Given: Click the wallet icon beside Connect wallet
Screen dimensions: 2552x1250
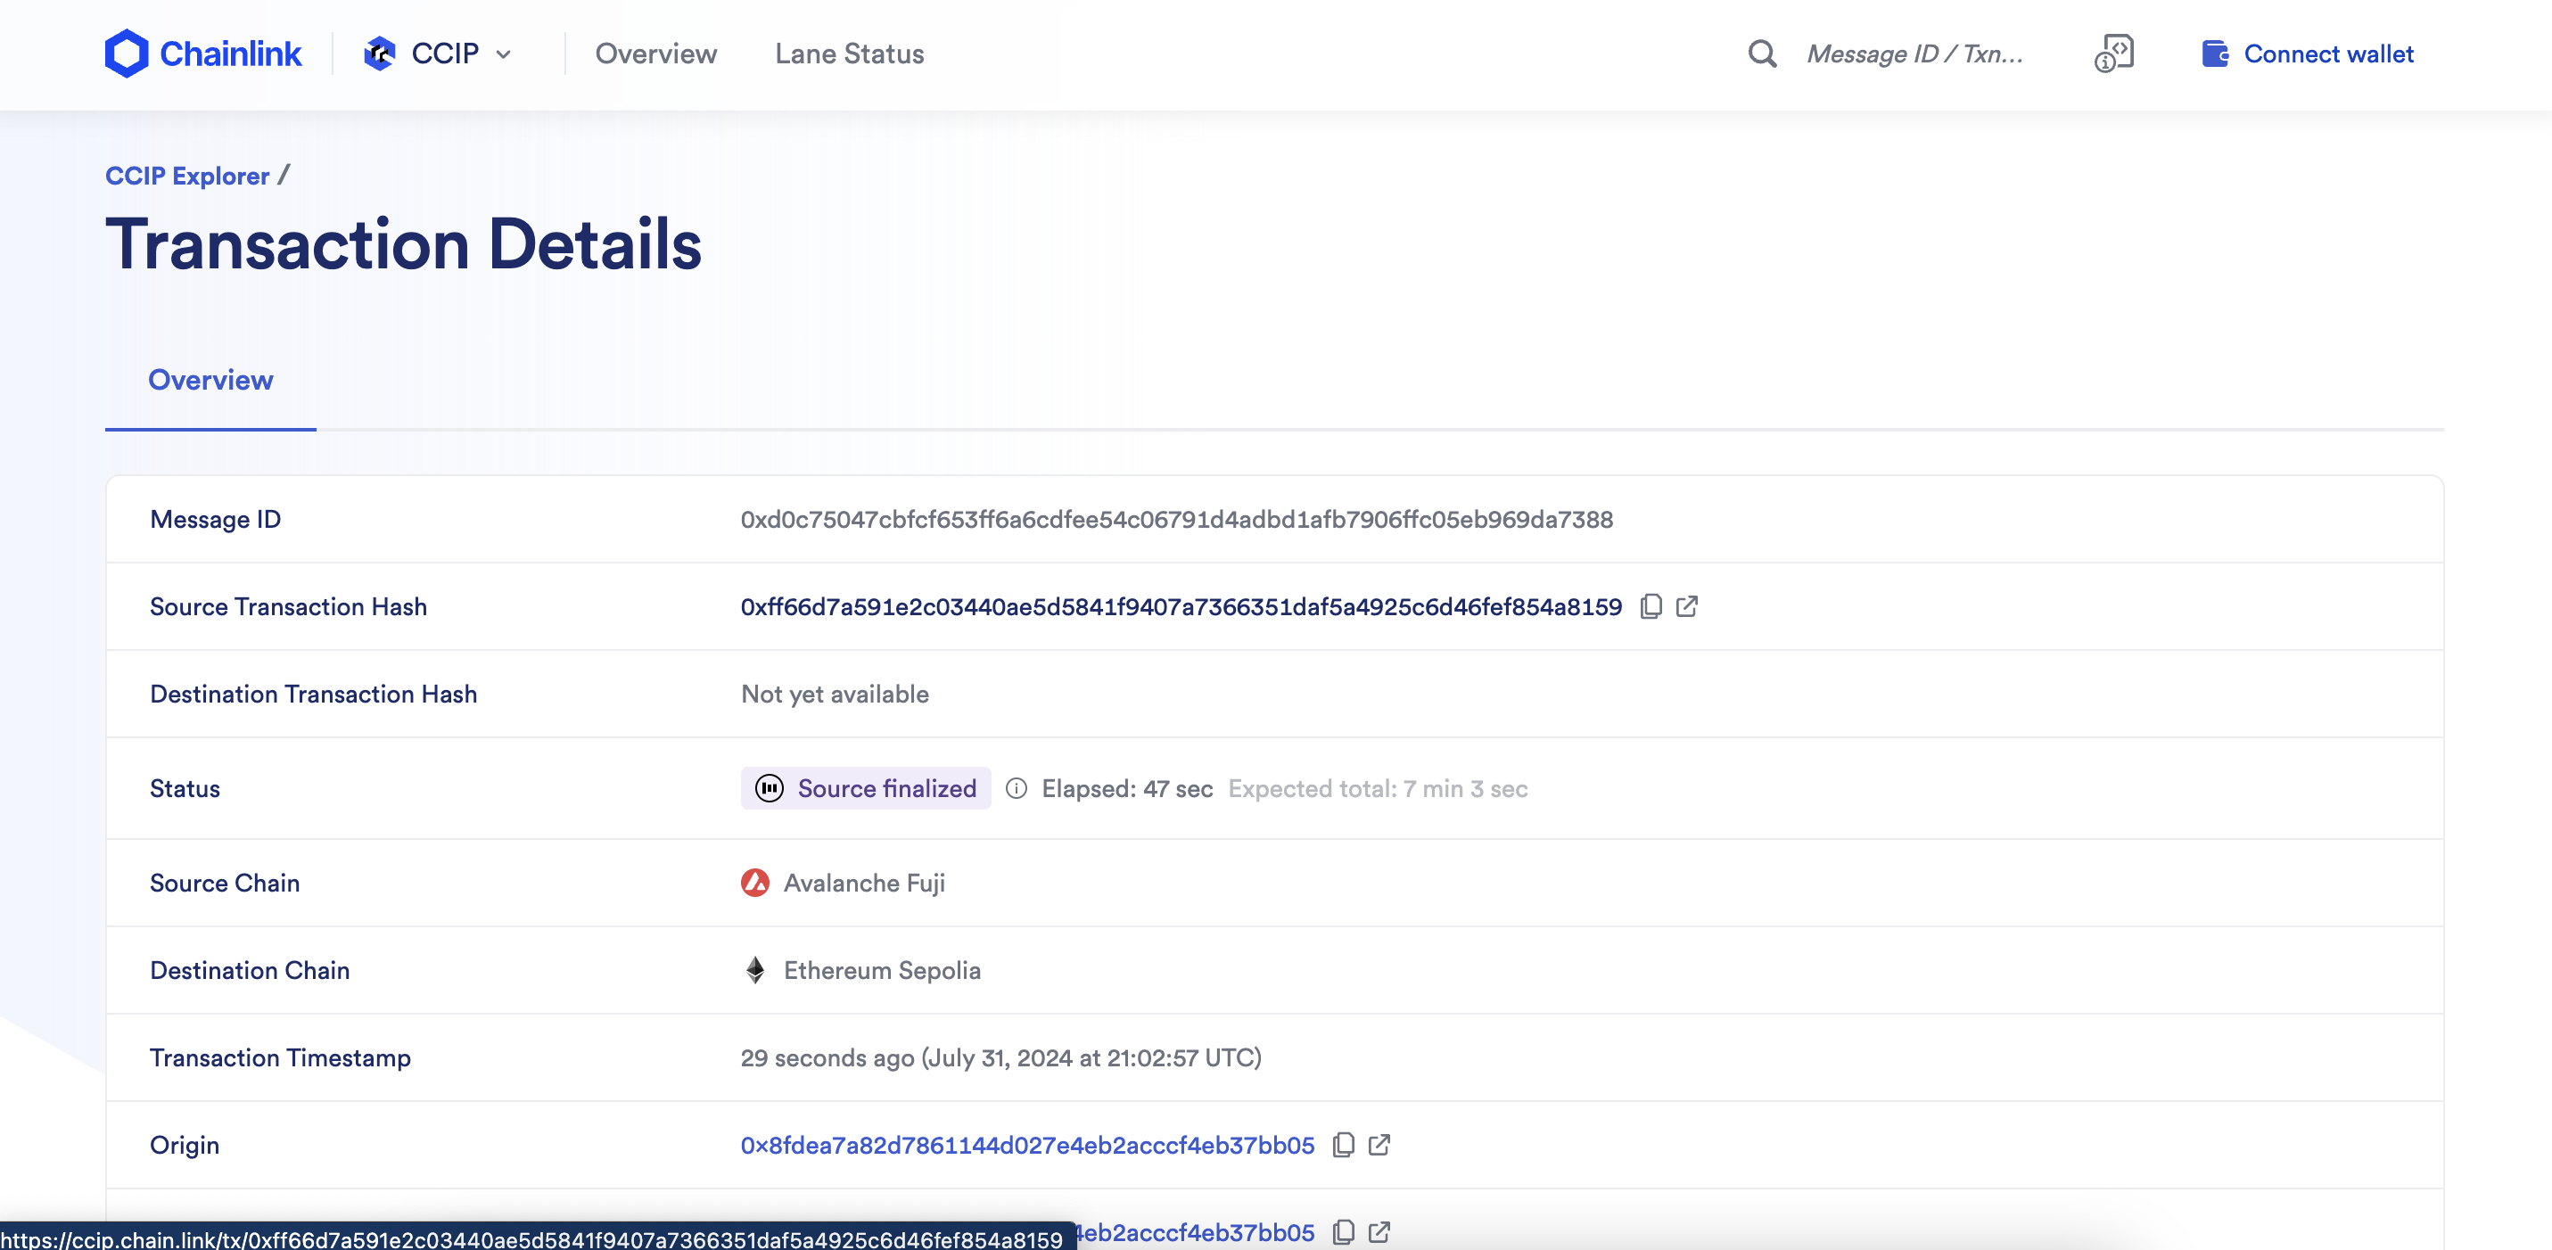Looking at the screenshot, I should click(2214, 53).
